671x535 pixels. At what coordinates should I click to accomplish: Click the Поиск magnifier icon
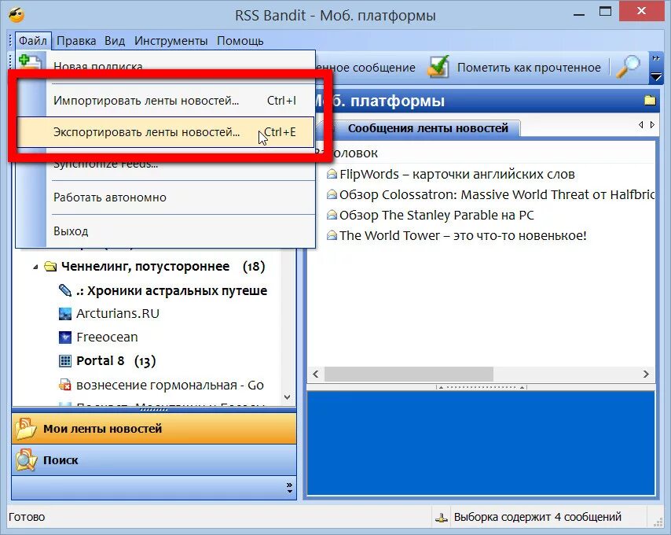point(26,461)
